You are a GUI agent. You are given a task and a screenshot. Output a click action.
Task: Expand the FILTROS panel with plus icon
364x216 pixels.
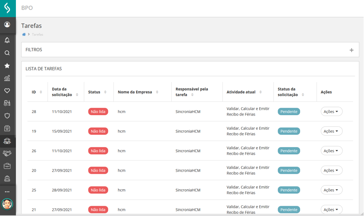pos(351,50)
